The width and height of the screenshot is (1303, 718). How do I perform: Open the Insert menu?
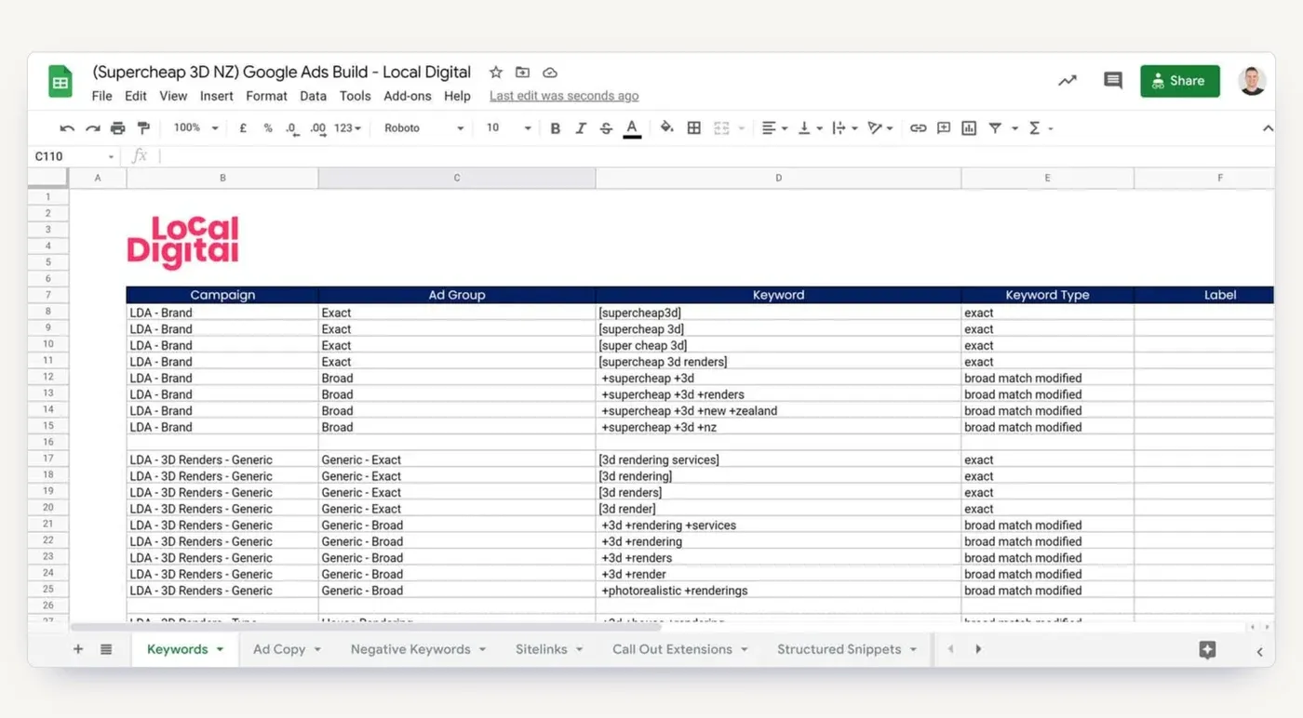[217, 96]
